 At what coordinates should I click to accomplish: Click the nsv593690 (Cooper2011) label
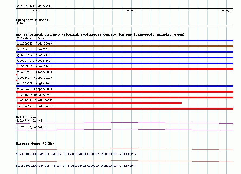pos(34,78)
